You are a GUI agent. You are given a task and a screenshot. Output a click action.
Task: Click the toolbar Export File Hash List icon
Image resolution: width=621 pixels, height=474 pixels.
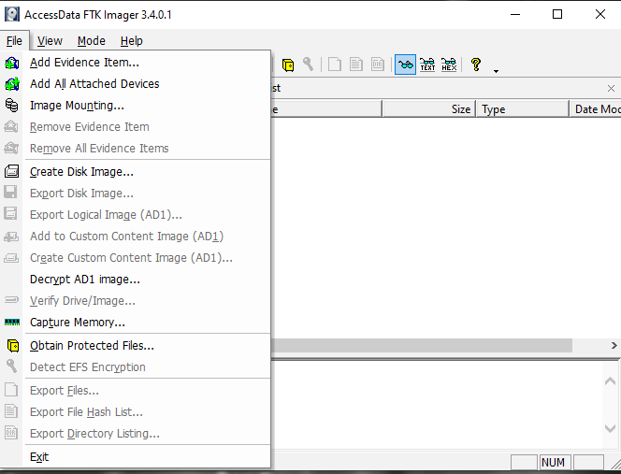point(356,65)
